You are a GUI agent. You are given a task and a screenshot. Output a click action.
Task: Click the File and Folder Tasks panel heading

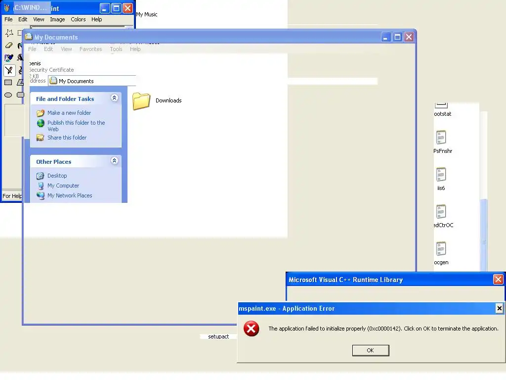click(x=65, y=99)
